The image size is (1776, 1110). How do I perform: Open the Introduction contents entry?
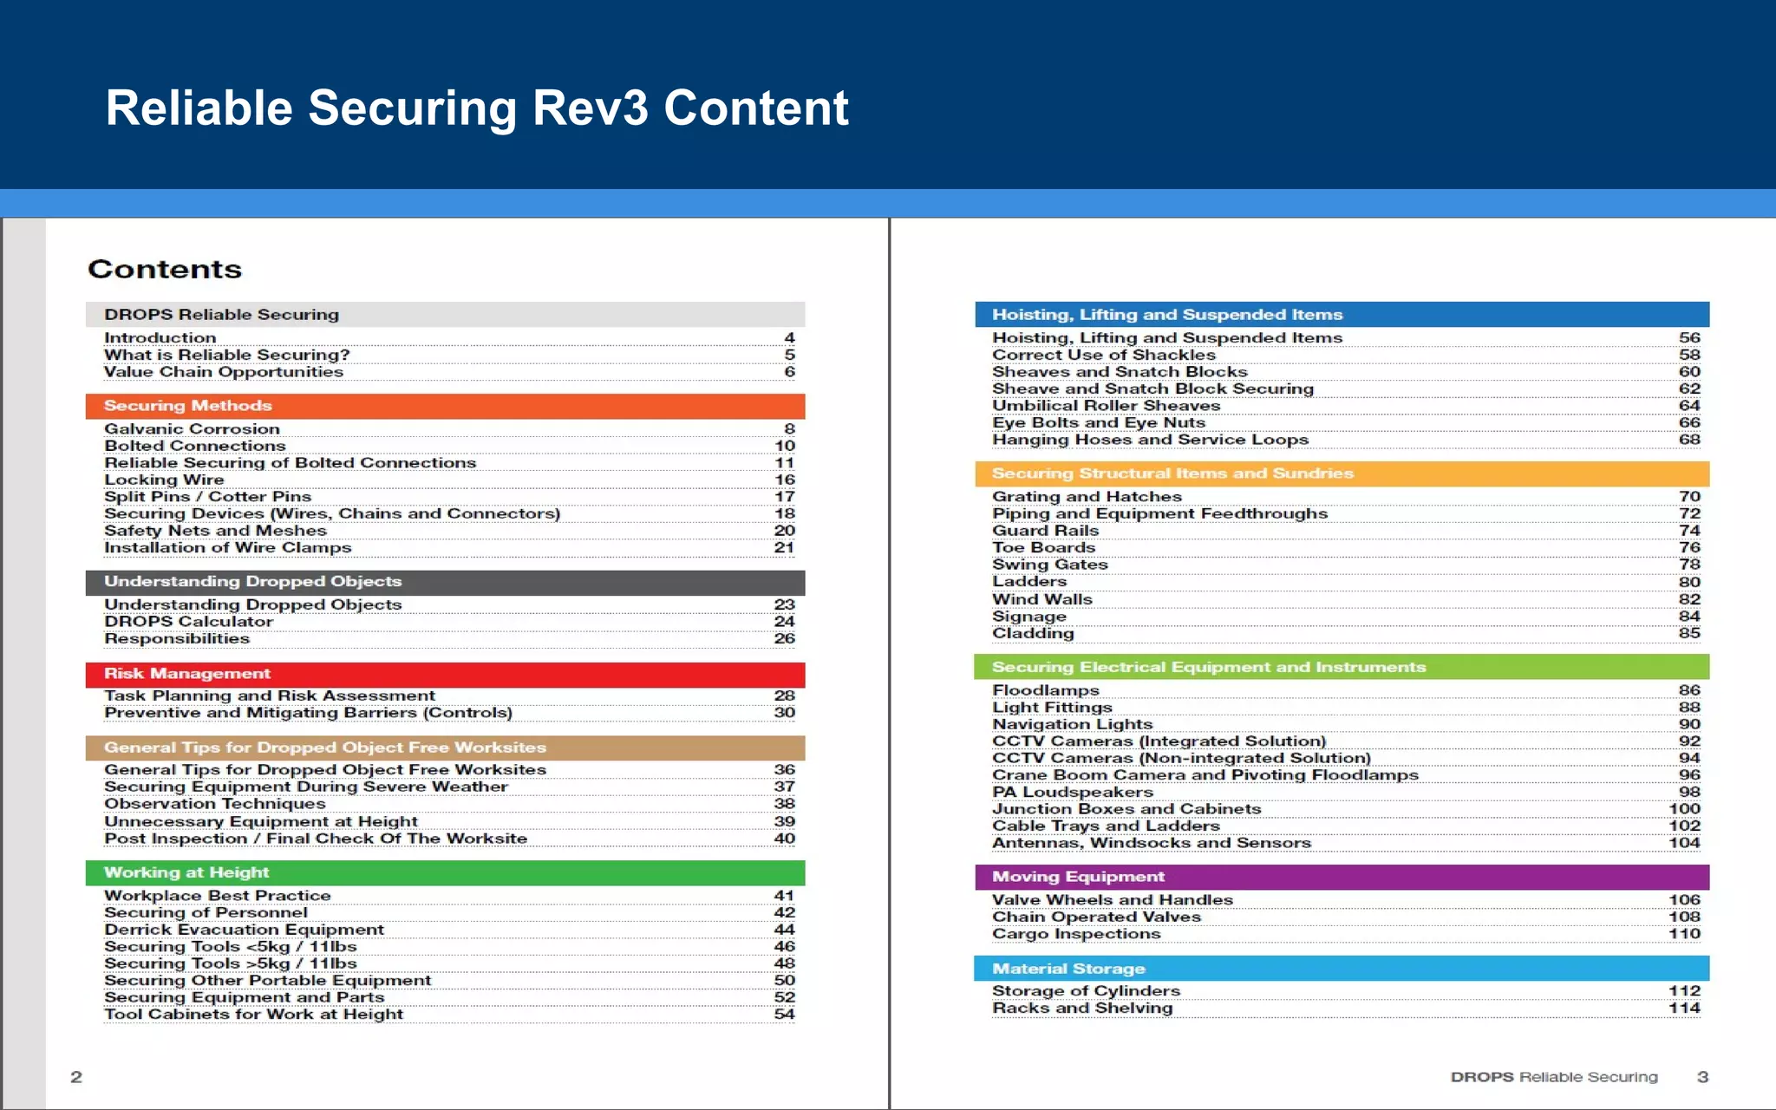click(160, 338)
